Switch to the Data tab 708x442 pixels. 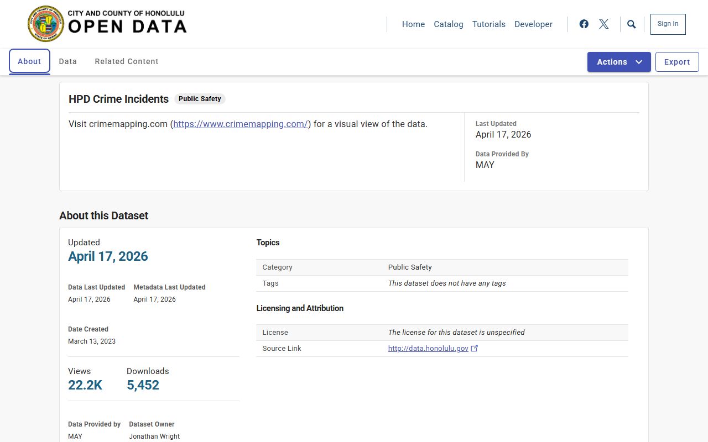coord(68,61)
